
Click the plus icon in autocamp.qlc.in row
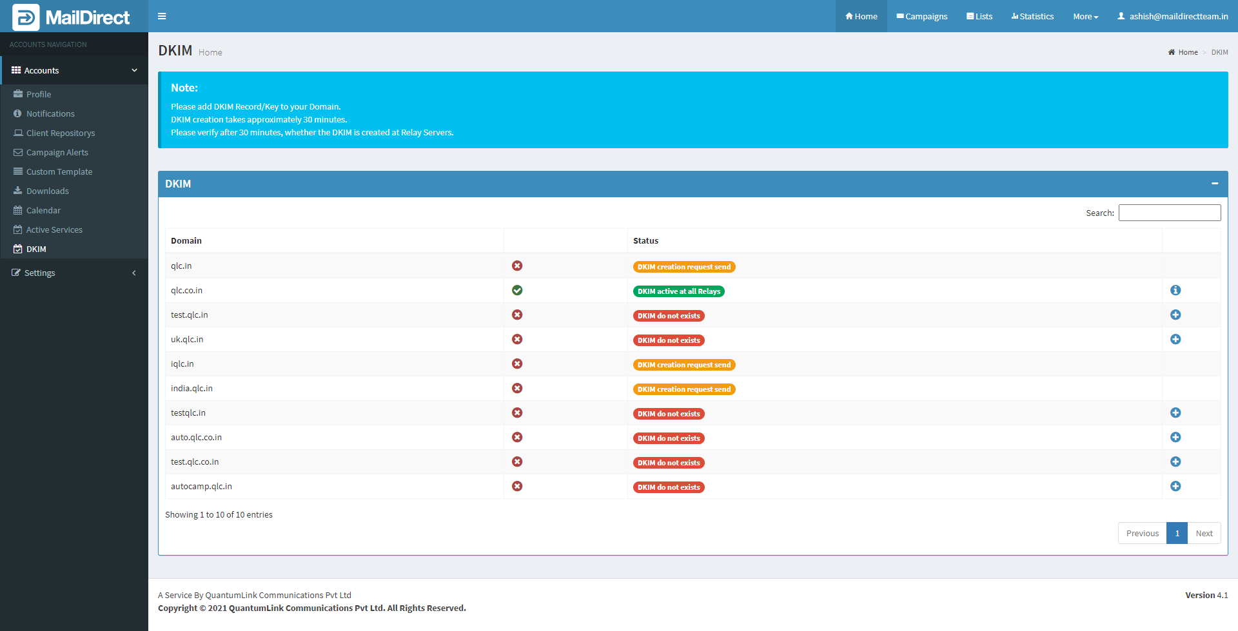click(x=1175, y=486)
